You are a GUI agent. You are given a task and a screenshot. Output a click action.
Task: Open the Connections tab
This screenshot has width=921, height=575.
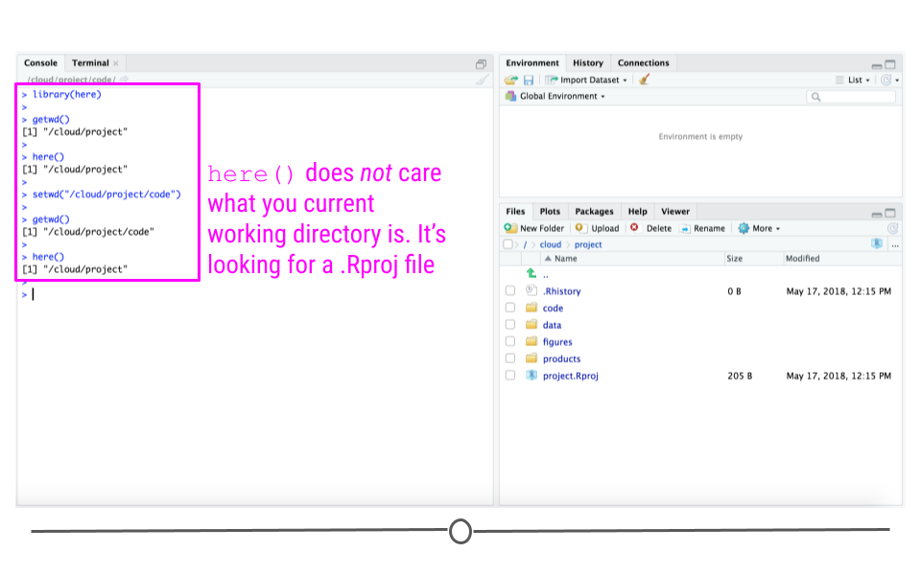pyautogui.click(x=643, y=63)
